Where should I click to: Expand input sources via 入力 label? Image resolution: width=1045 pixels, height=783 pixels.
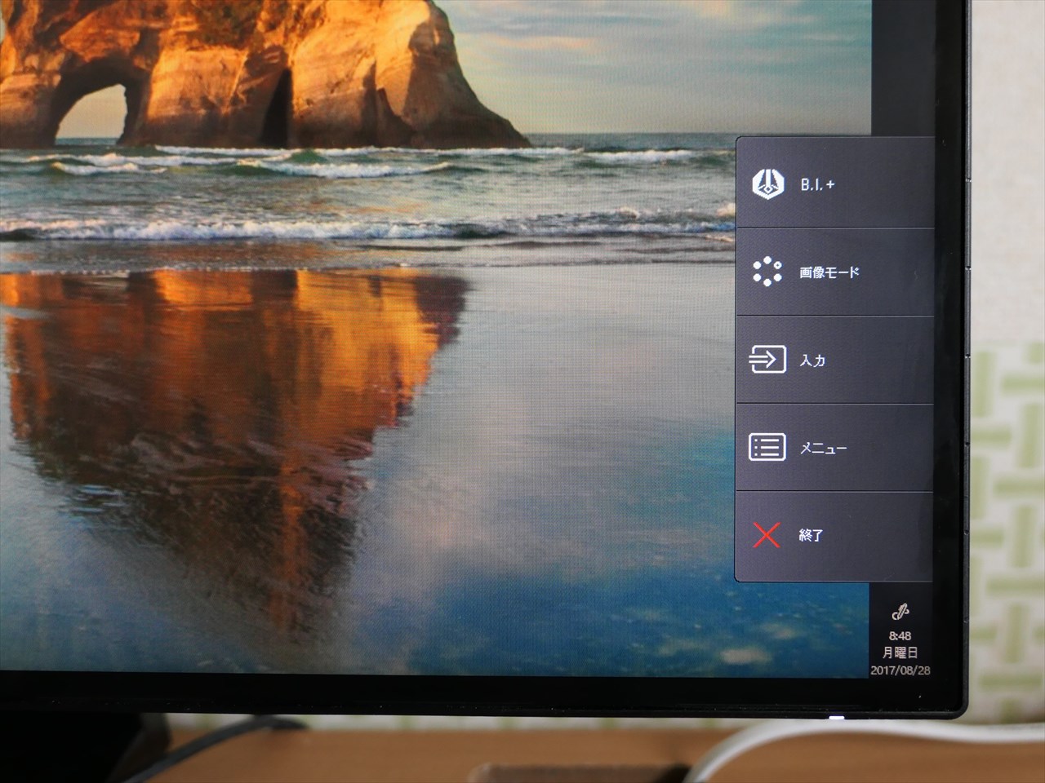(x=812, y=361)
